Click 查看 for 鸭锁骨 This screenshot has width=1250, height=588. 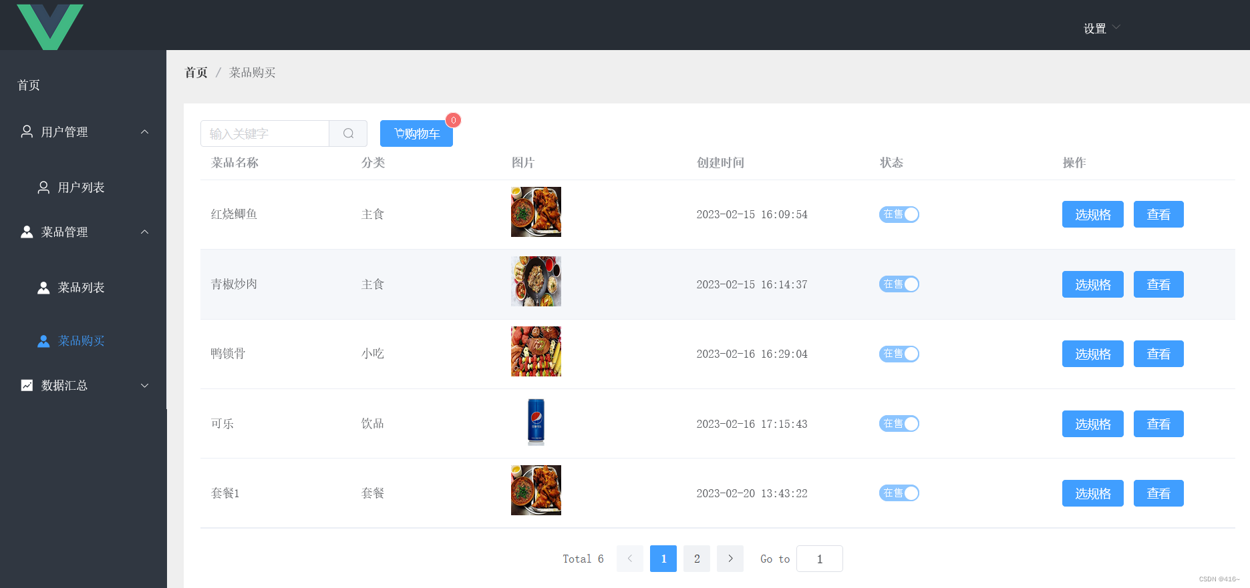(x=1158, y=354)
